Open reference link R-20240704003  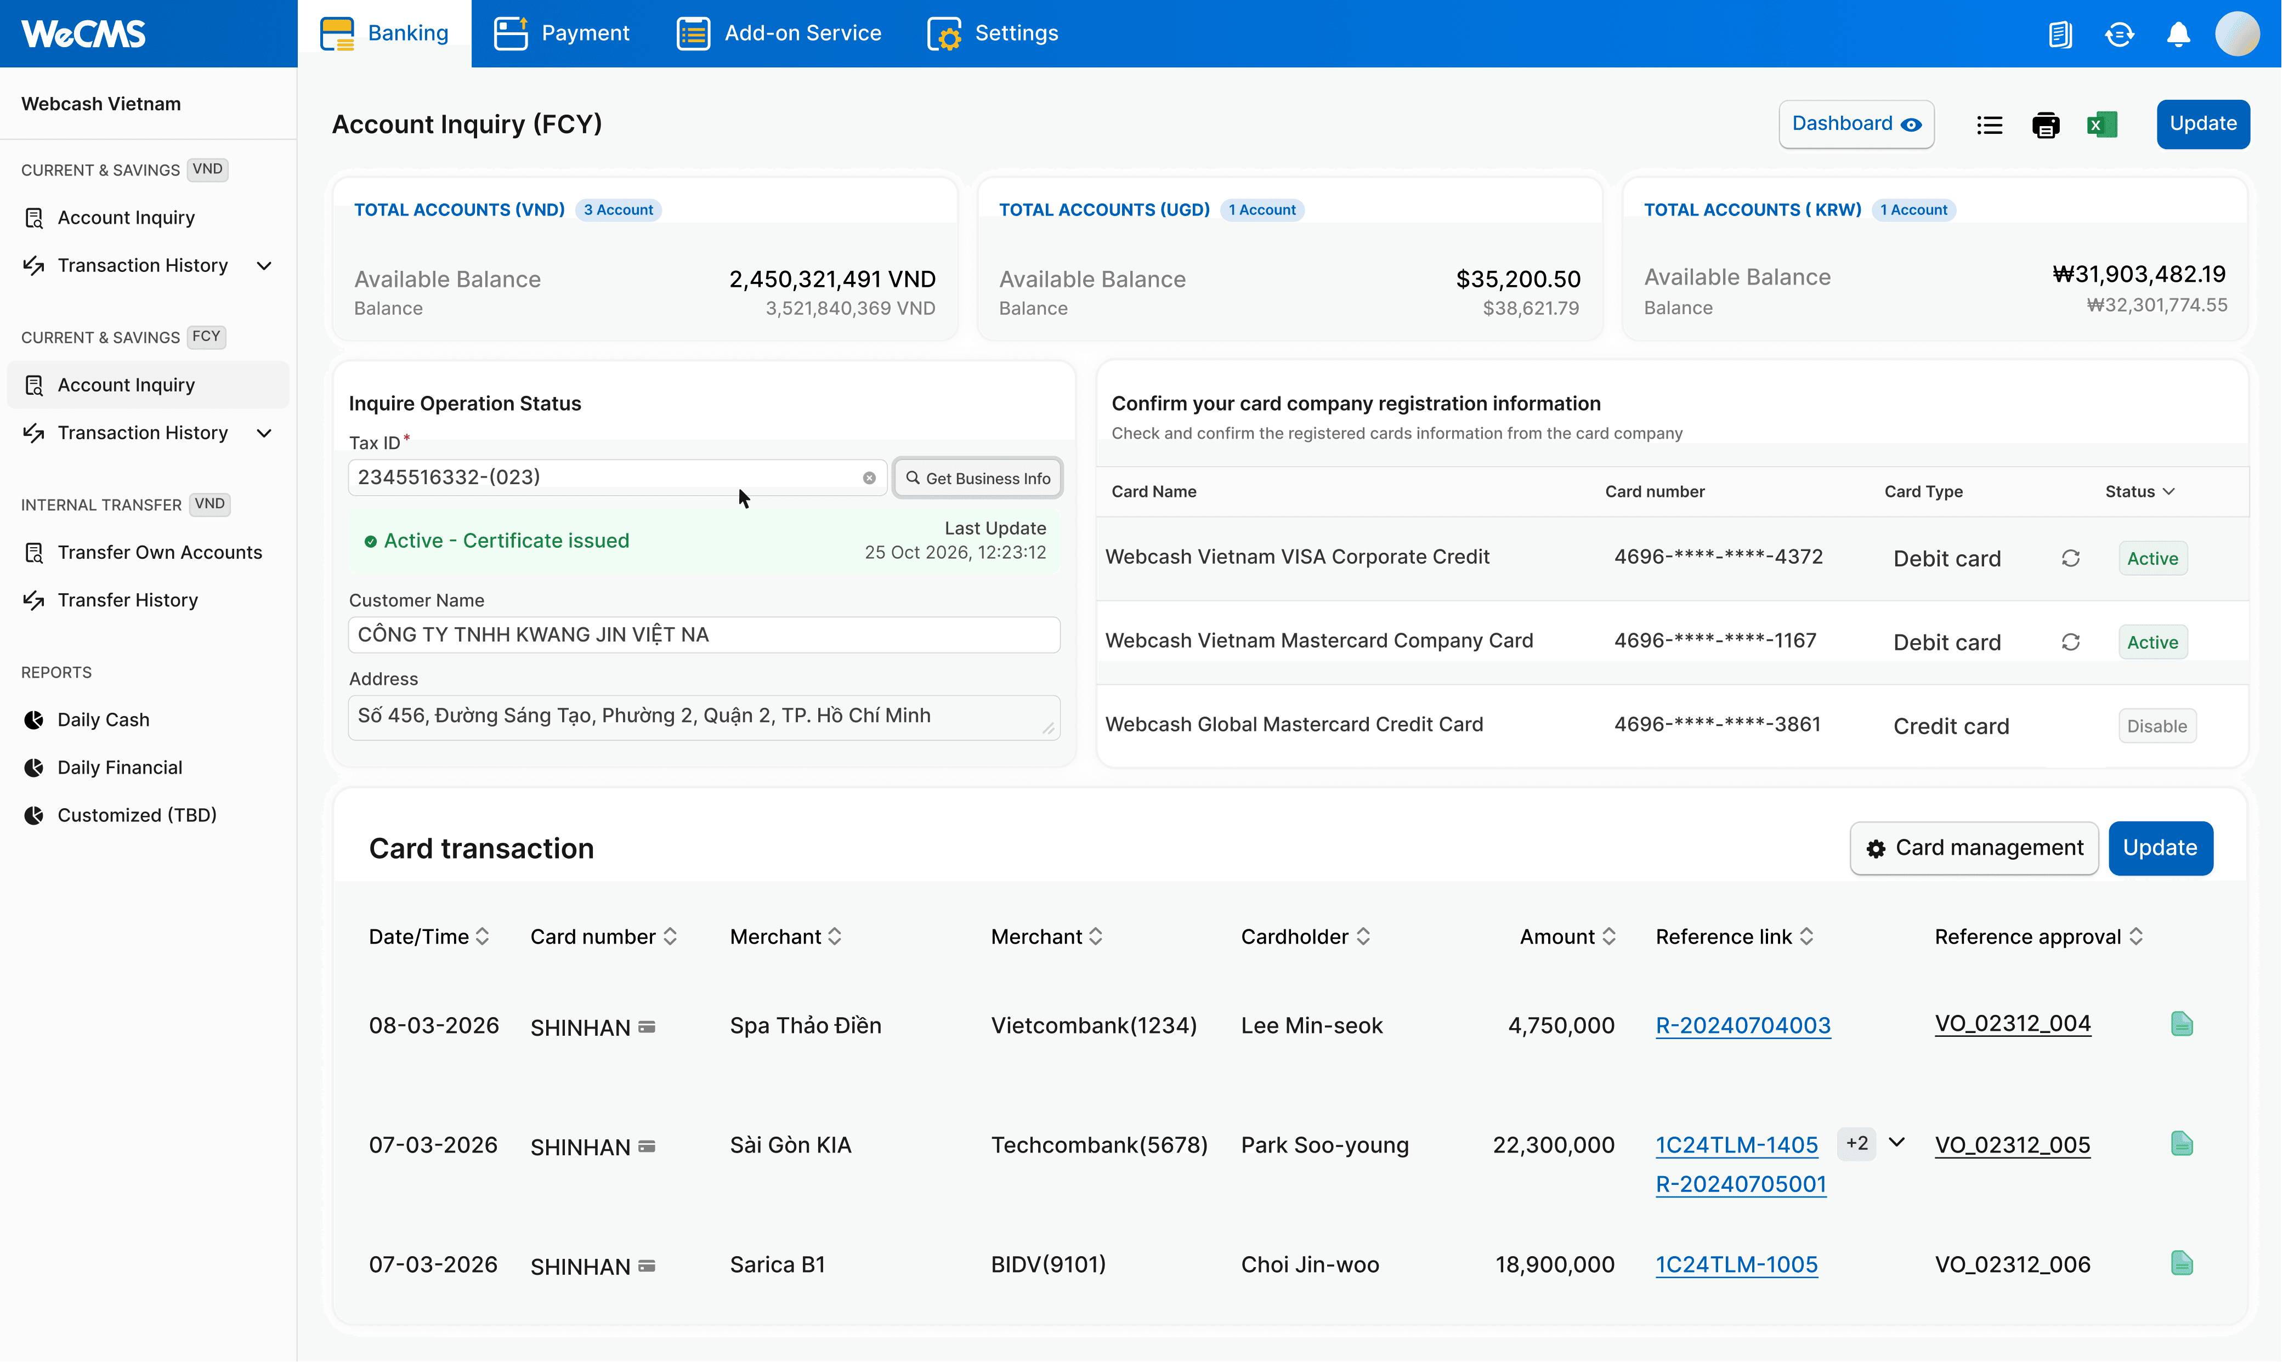(1742, 1025)
